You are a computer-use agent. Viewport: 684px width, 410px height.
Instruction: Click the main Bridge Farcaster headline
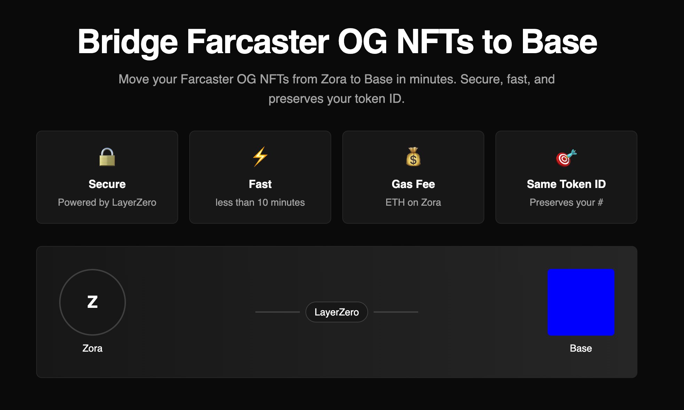tap(337, 42)
